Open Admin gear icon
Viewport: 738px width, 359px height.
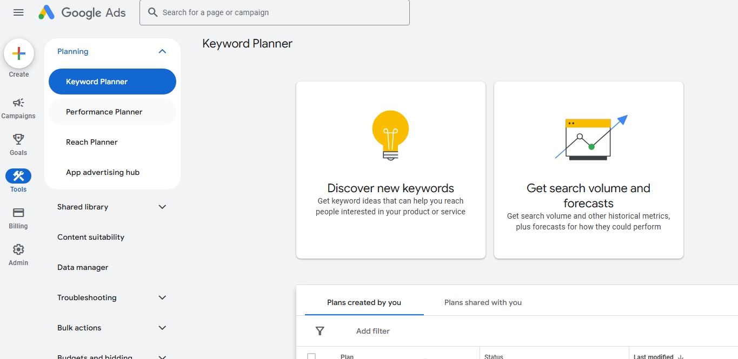(x=18, y=249)
